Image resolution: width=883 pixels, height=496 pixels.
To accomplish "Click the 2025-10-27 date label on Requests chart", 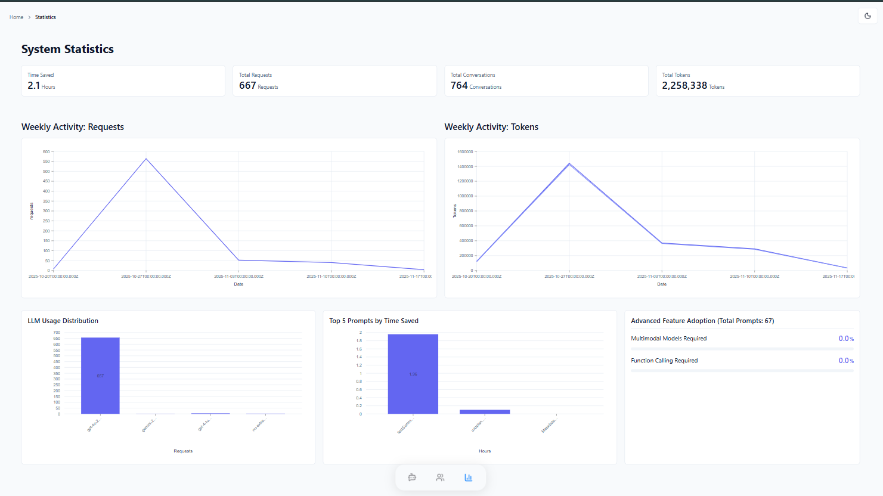I will tap(146, 276).
